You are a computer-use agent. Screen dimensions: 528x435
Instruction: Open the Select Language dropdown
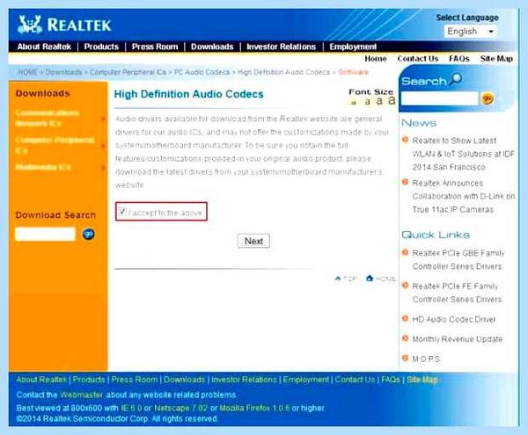[471, 32]
